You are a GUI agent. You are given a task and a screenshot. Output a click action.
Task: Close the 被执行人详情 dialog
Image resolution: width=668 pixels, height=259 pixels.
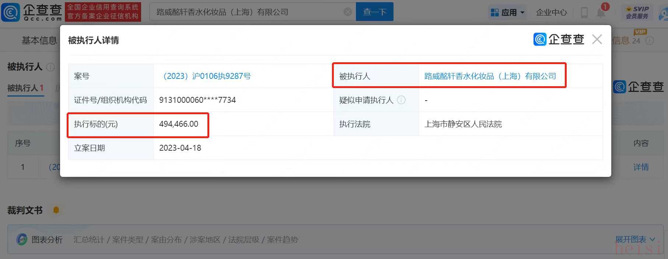597,39
